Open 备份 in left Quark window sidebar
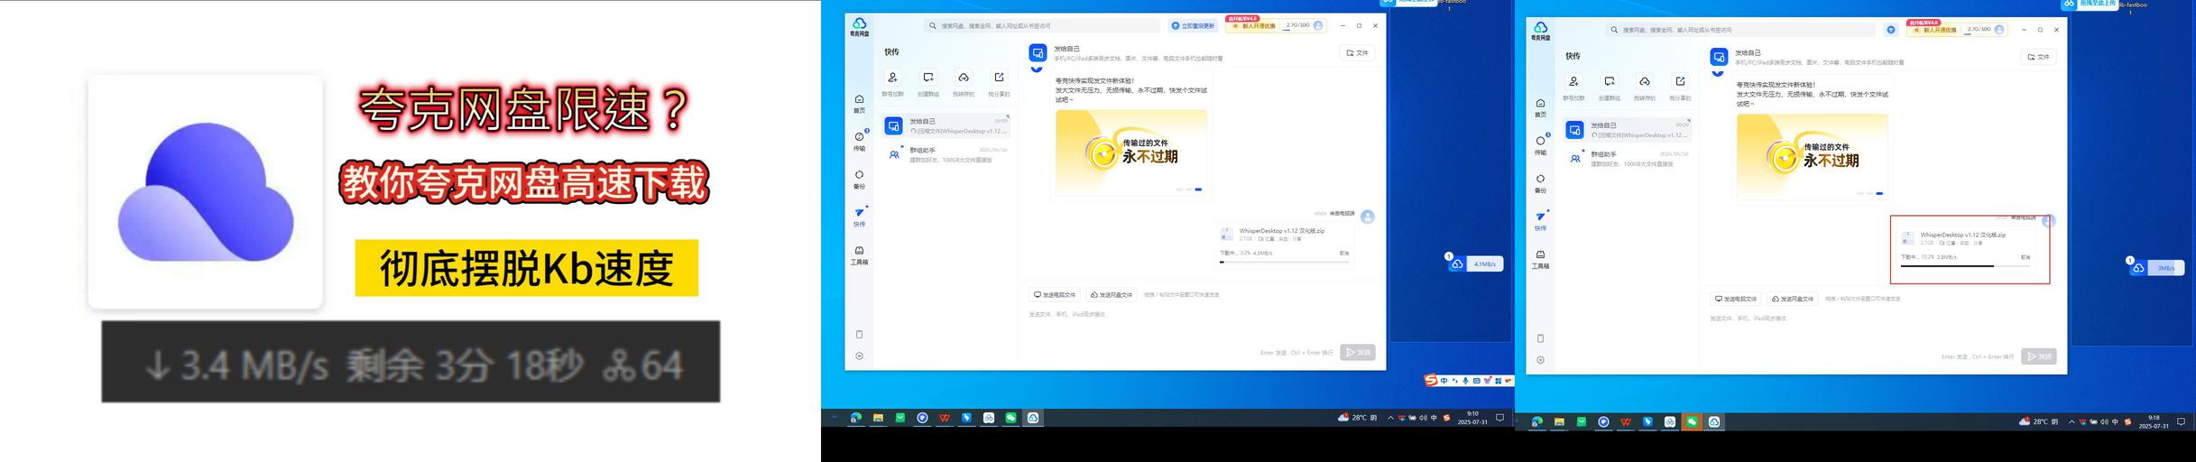 point(859,179)
